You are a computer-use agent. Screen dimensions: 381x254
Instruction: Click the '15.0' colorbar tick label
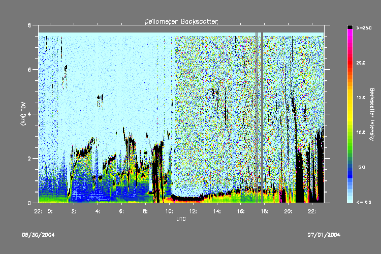coord(361,98)
